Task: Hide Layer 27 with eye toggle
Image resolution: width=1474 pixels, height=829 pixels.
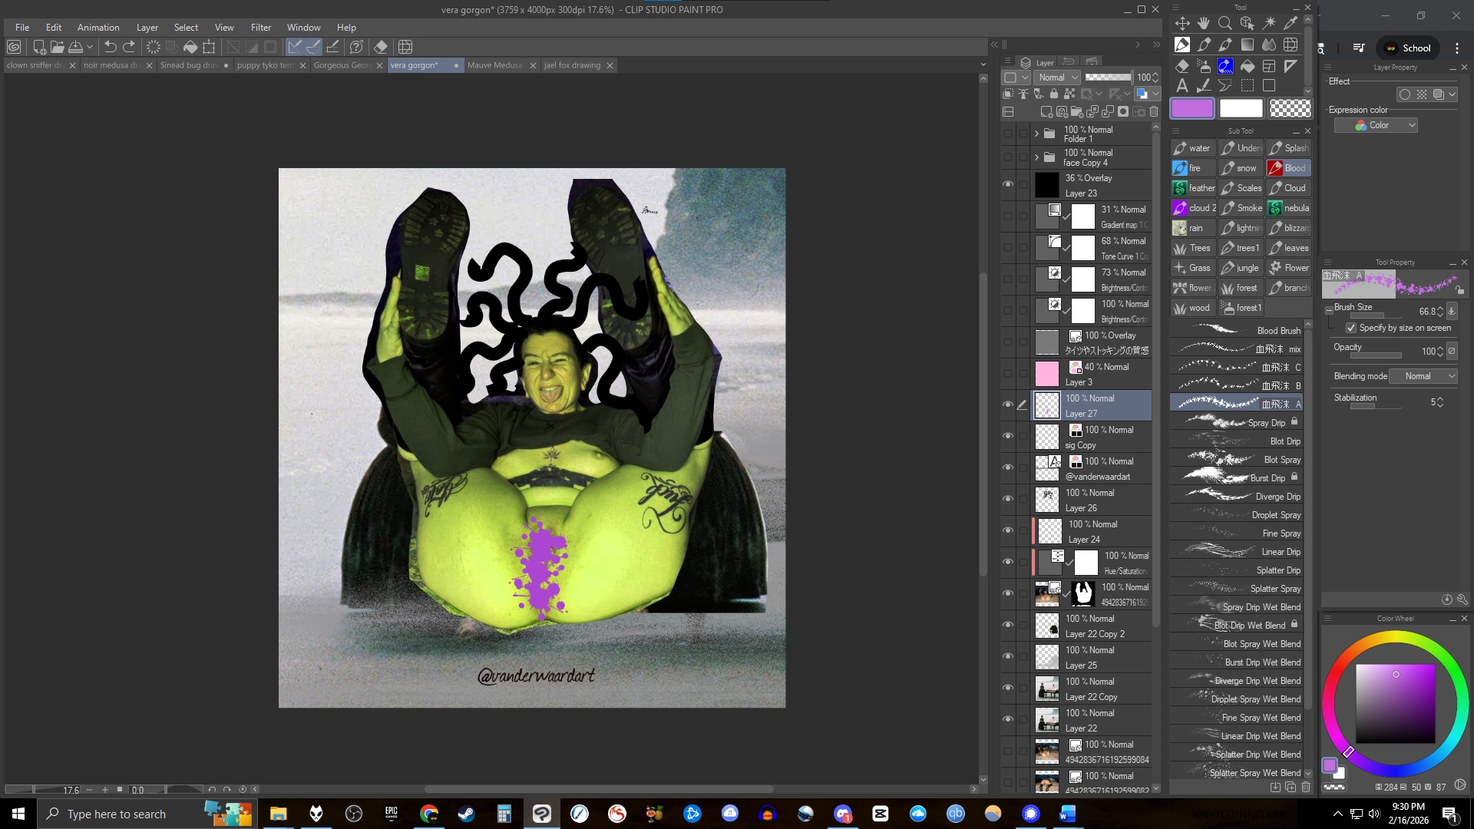Action: (x=1008, y=405)
